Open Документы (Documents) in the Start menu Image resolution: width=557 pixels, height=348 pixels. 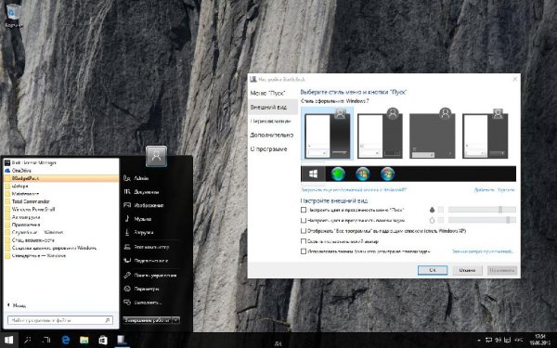click(146, 192)
